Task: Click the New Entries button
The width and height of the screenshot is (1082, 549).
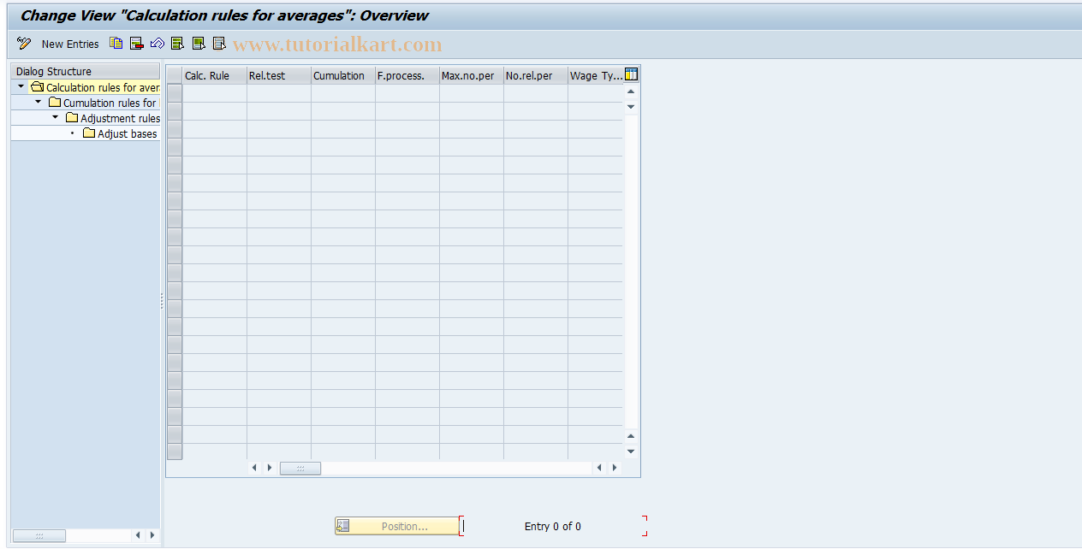Action: (x=70, y=44)
